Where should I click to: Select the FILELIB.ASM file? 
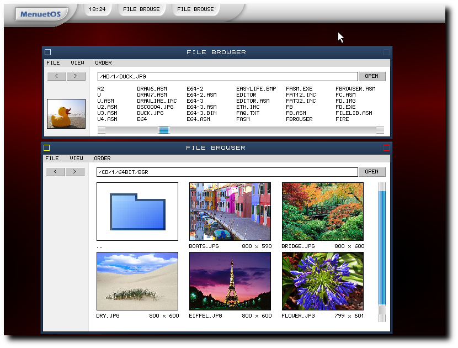pyautogui.click(x=354, y=113)
